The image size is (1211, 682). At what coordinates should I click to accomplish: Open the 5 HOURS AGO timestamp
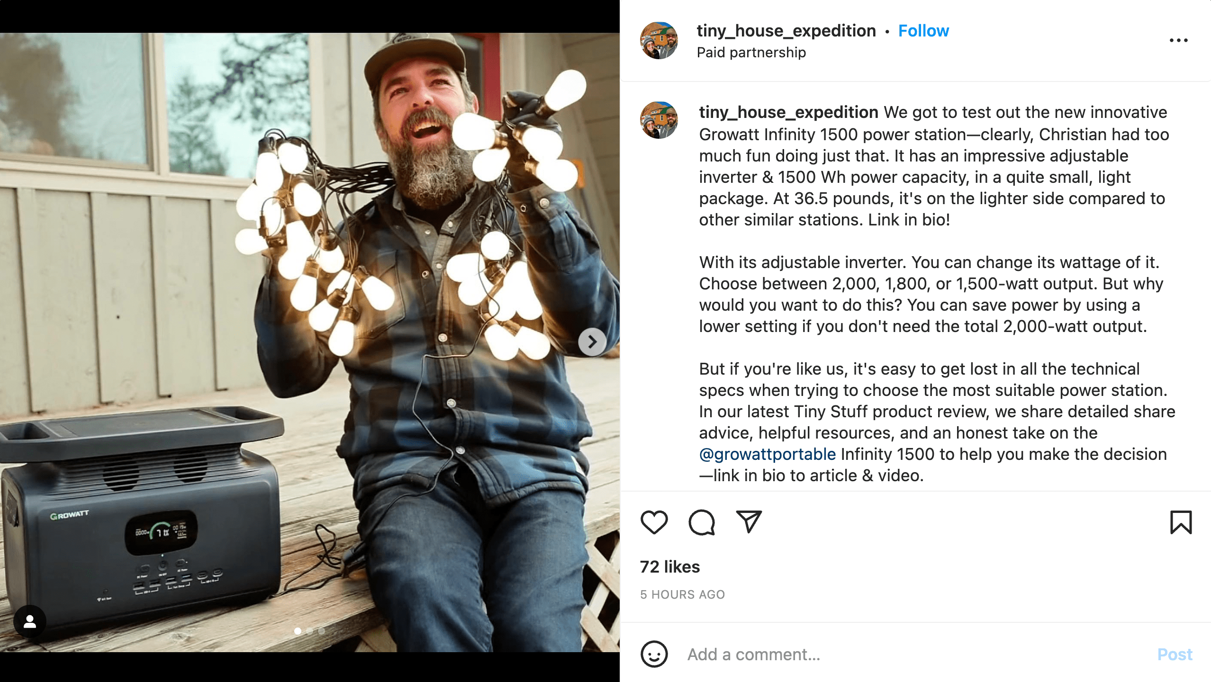click(682, 594)
